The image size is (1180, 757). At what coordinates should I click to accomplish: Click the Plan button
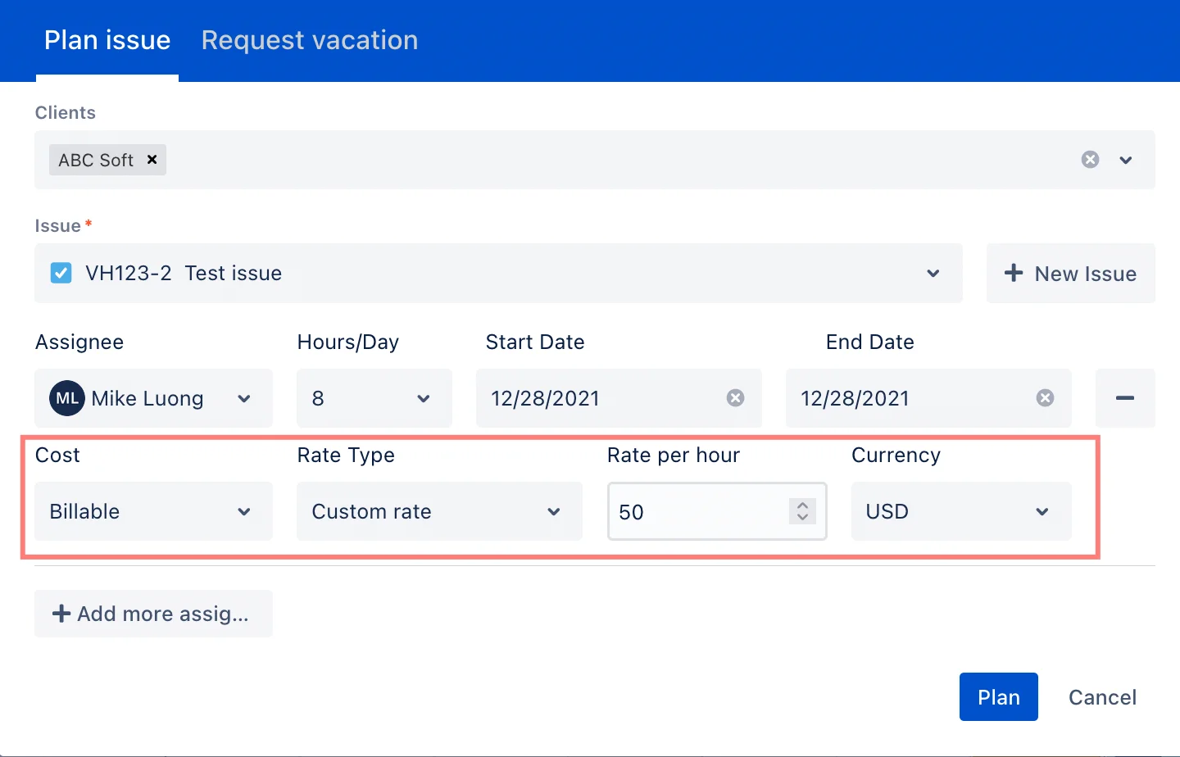(x=998, y=696)
